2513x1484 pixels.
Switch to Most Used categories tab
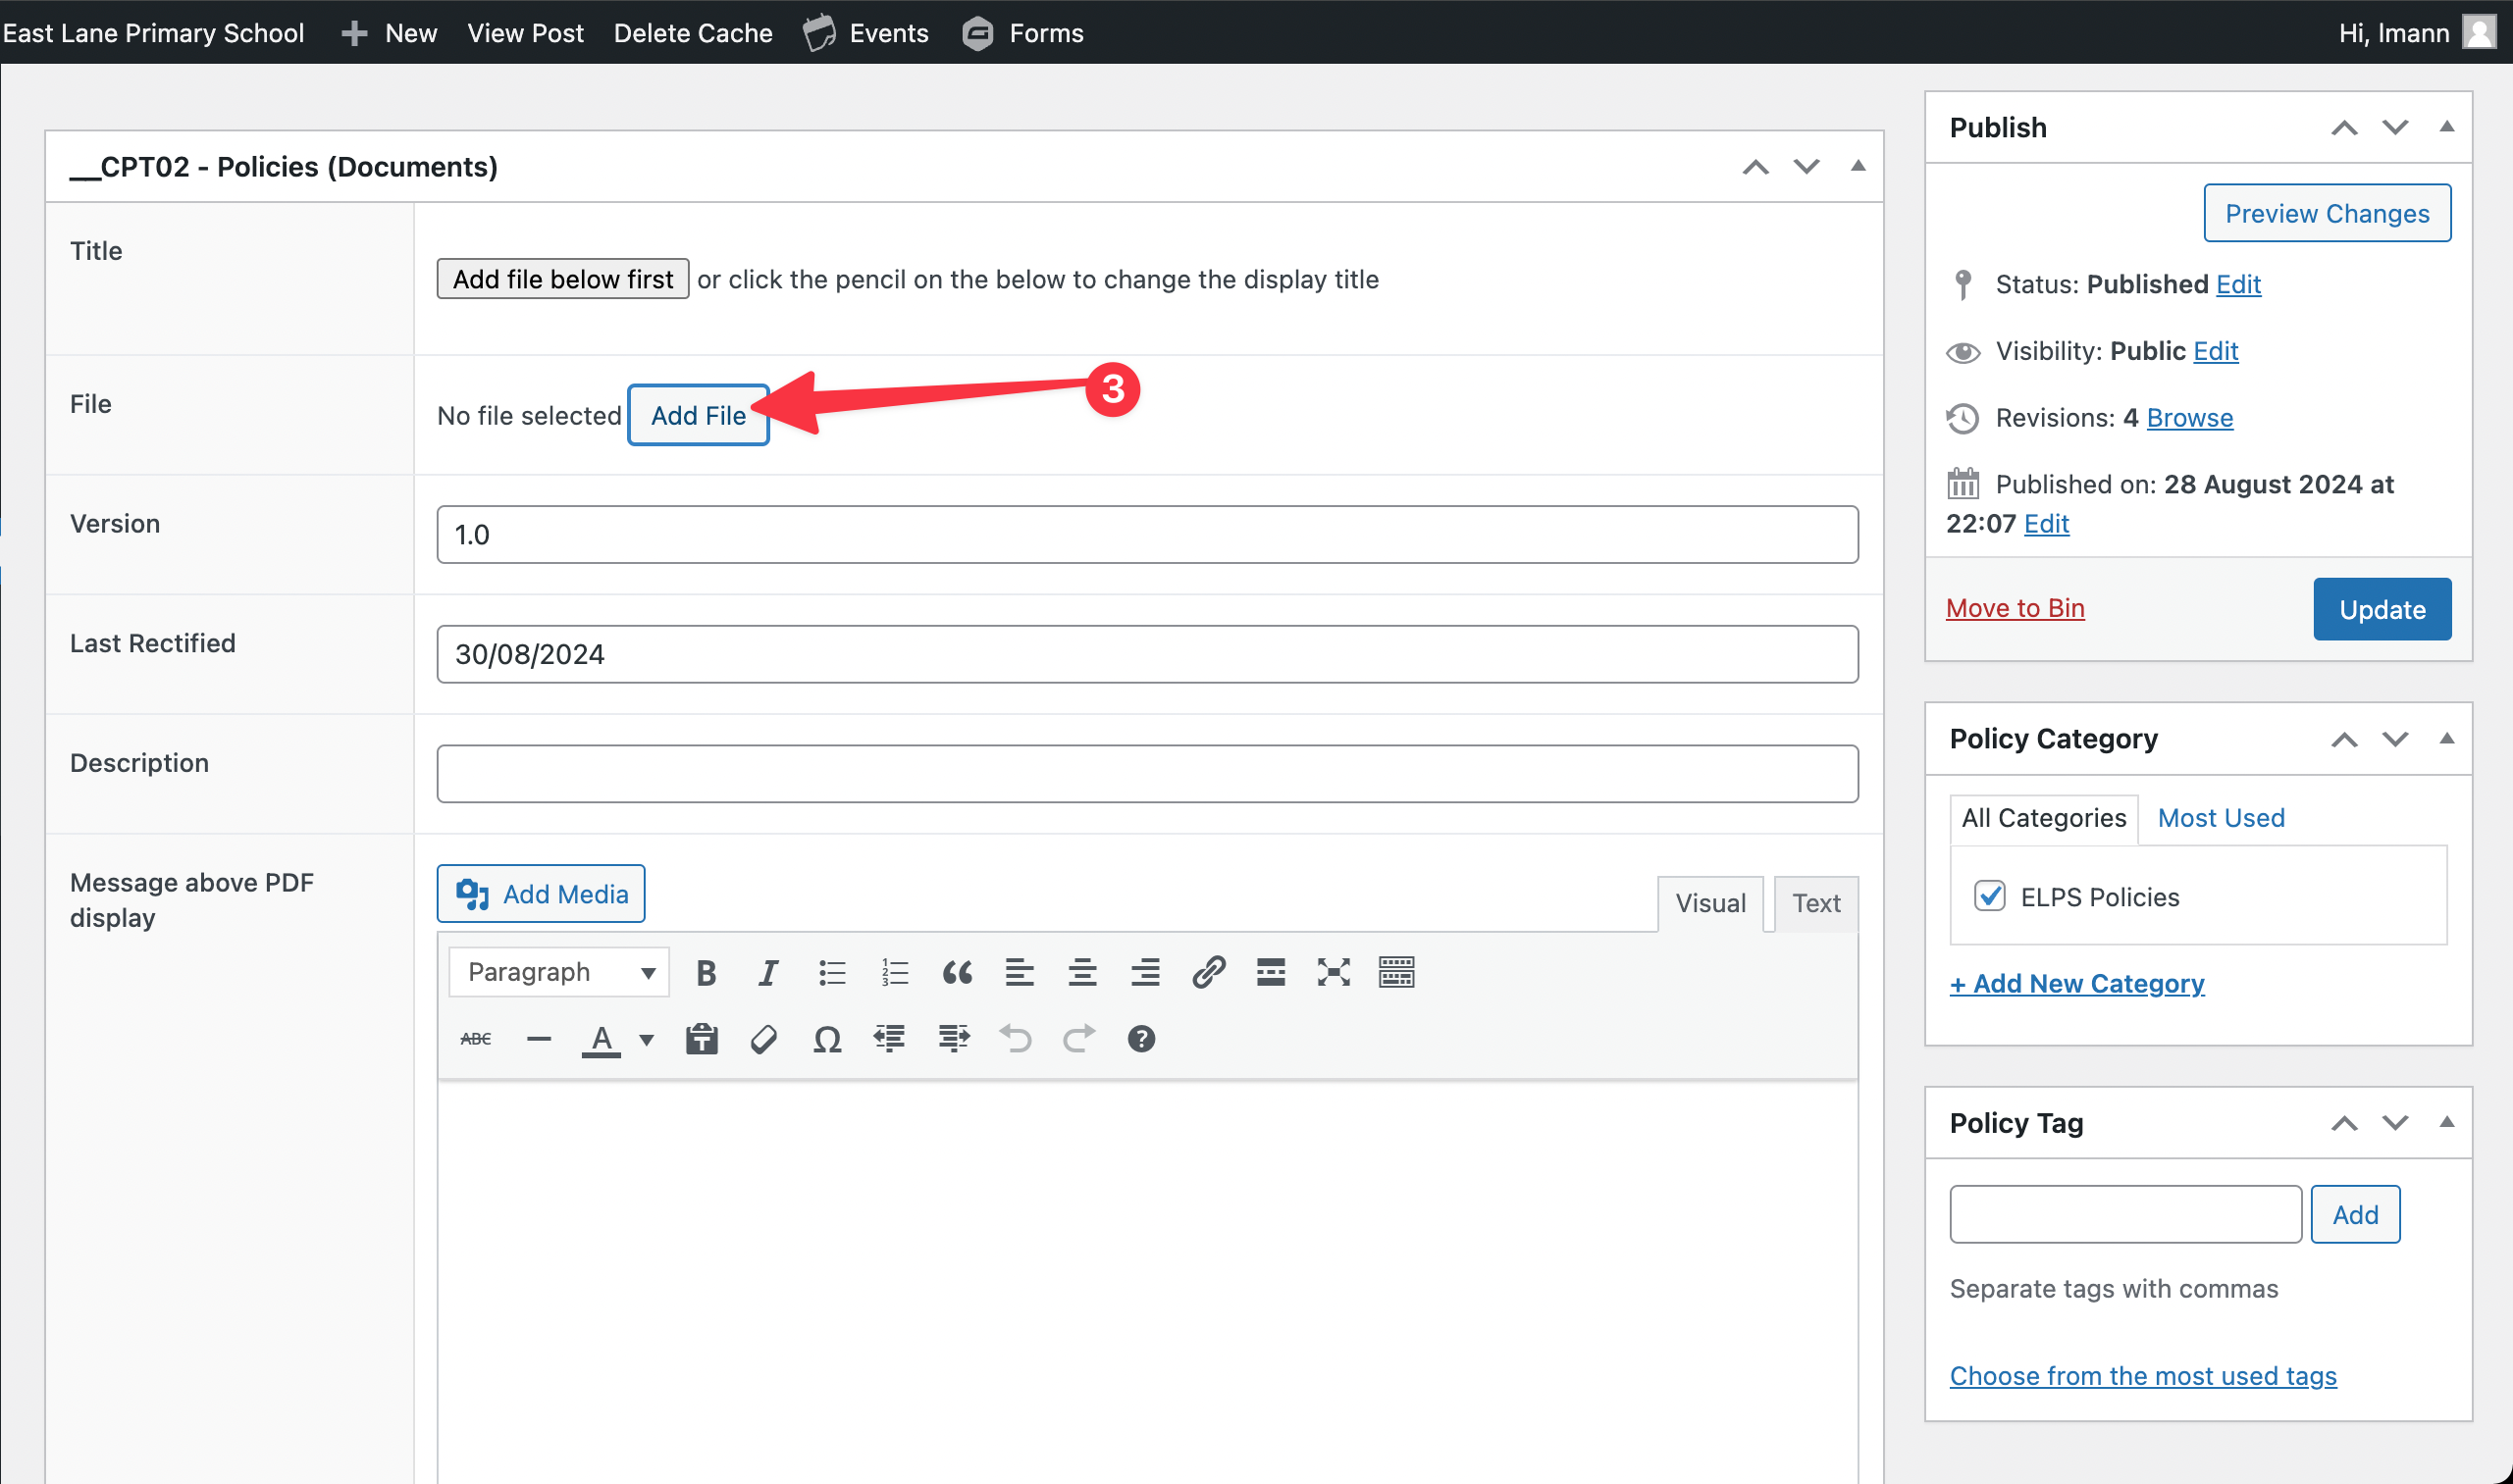pyautogui.click(x=2220, y=818)
